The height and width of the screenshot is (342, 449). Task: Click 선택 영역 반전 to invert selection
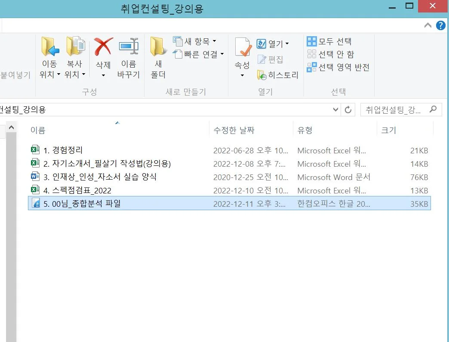338,68
